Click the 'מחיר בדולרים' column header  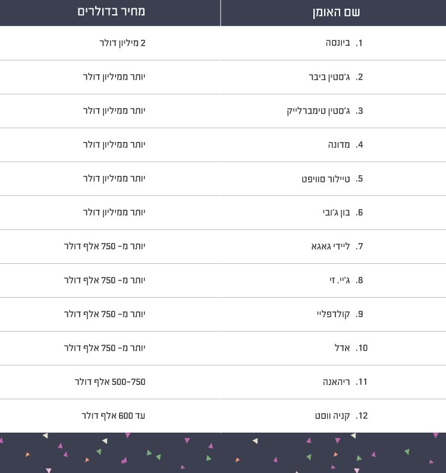111,11
